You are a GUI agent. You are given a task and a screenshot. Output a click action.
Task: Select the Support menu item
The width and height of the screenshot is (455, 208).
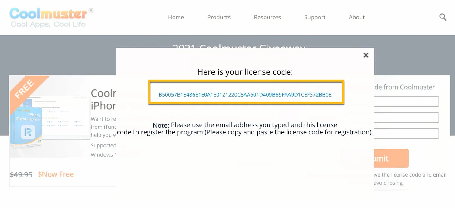coord(315,17)
